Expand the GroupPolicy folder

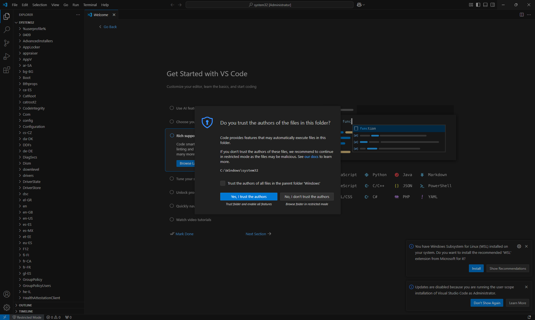tap(49, 279)
